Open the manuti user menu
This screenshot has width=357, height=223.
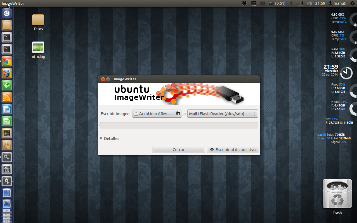coord(337,3)
